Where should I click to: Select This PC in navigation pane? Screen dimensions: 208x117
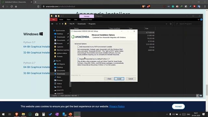[58, 61]
